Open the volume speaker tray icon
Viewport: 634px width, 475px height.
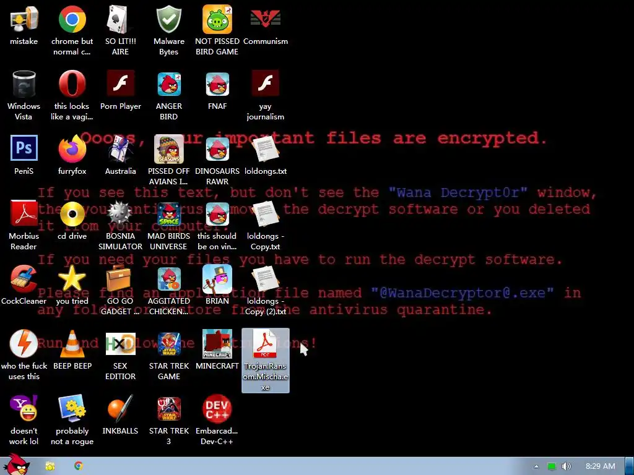(x=567, y=466)
